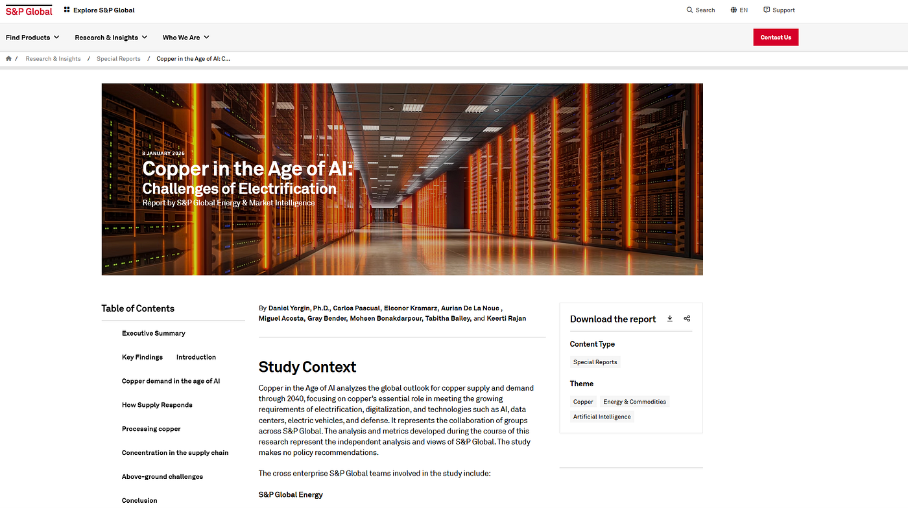Open Research & Insights breadcrumb
The image size is (908, 508).
(53, 59)
